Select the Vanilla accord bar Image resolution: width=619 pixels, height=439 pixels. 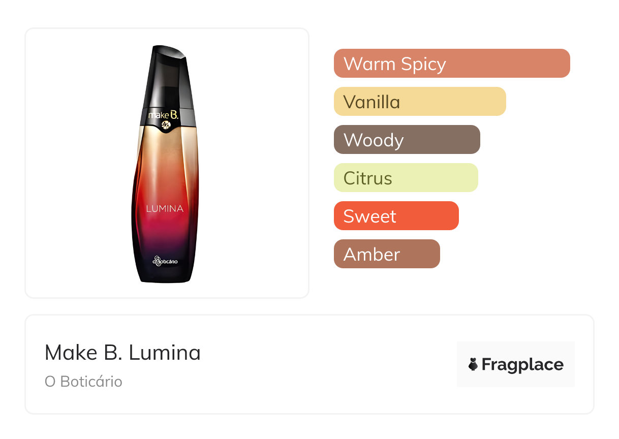[419, 102]
